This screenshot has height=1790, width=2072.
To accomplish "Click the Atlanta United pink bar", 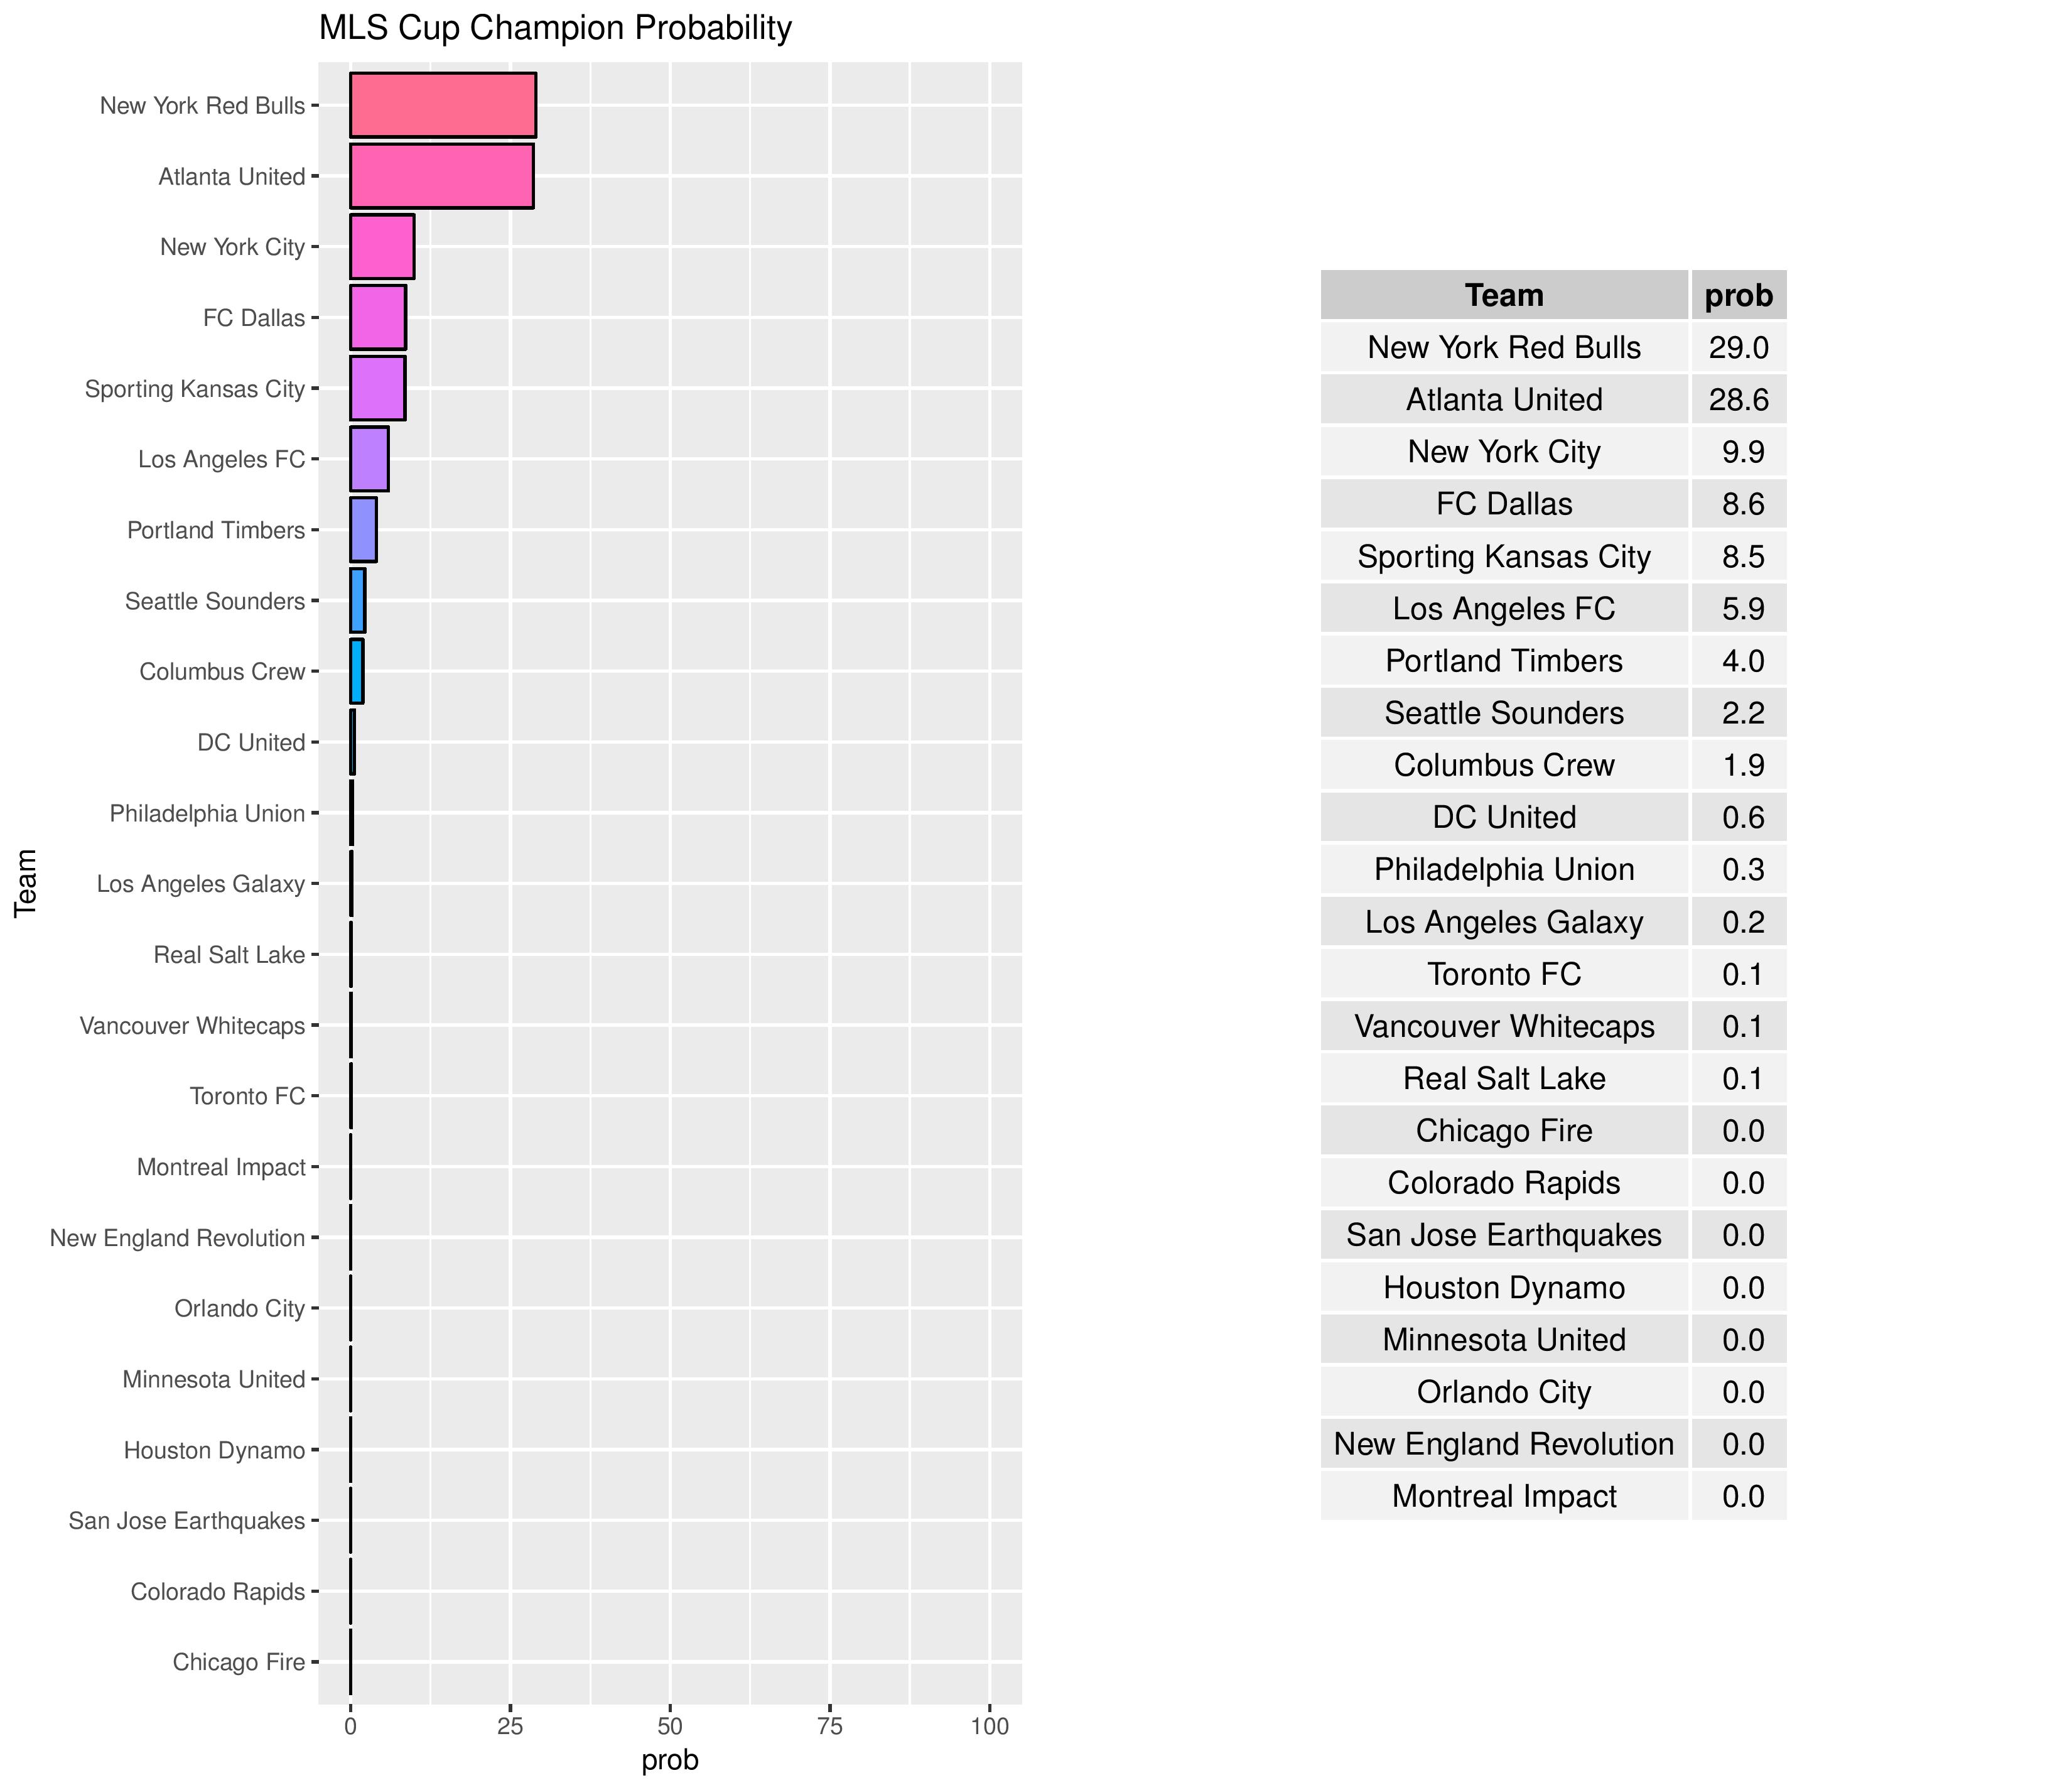I will [441, 176].
